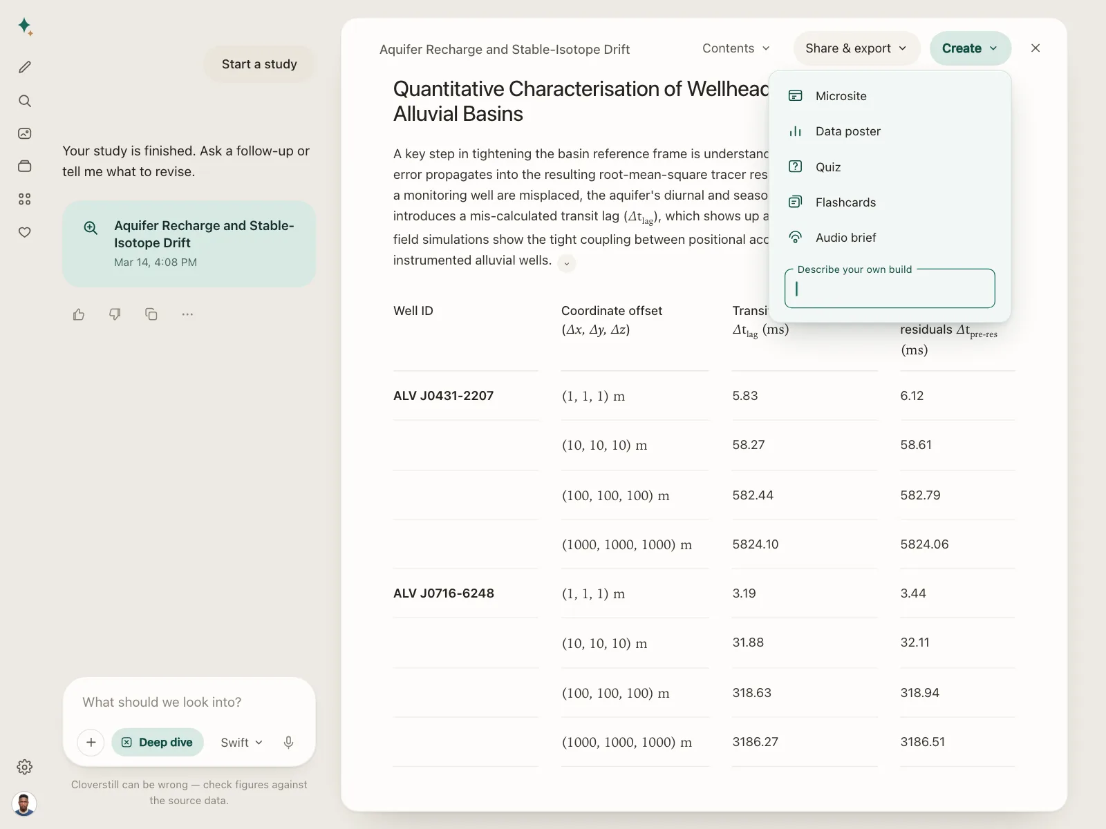
Task: Focus the Describe your own build field
Action: pyautogui.click(x=890, y=289)
